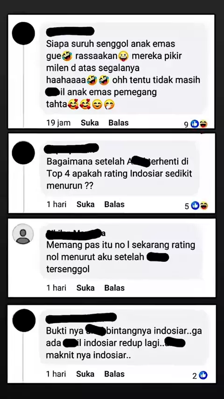Open the gray default avatar of the third commenter
The height and width of the screenshot is (399, 224).
(23, 234)
